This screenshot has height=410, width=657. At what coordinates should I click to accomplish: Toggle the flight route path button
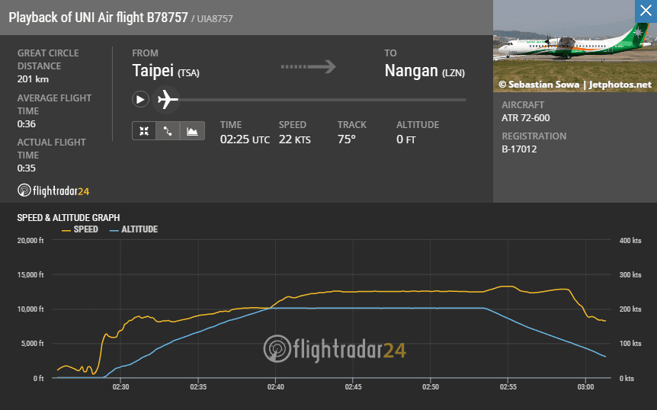click(x=168, y=131)
